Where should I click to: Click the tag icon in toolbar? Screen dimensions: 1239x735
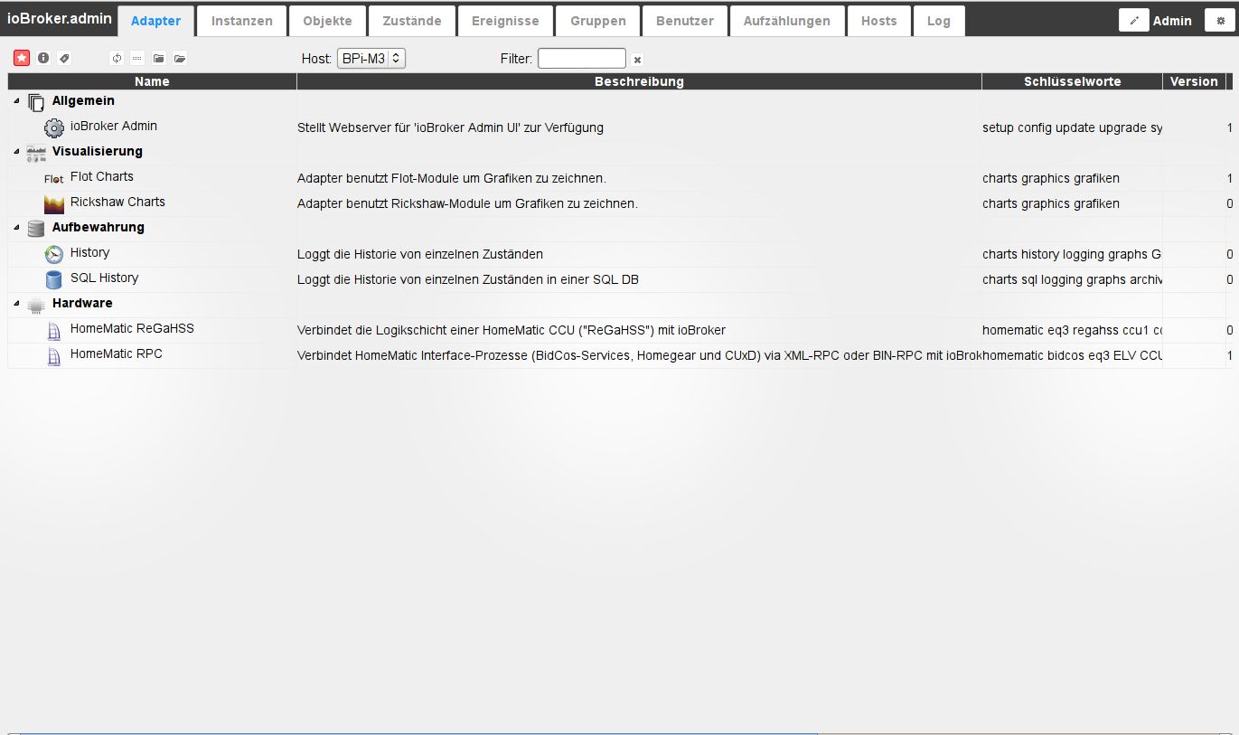[x=63, y=58]
